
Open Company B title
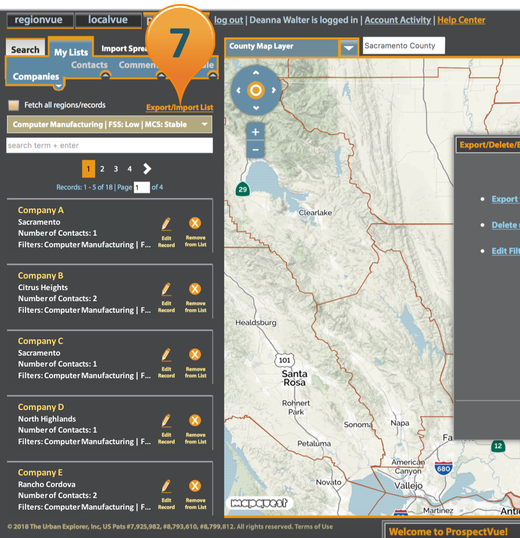(x=40, y=276)
